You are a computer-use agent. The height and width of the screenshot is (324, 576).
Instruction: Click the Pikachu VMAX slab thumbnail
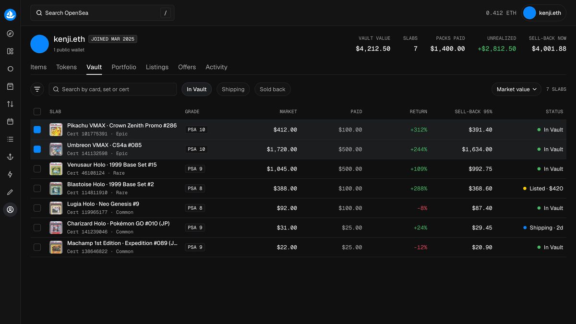coord(56,130)
